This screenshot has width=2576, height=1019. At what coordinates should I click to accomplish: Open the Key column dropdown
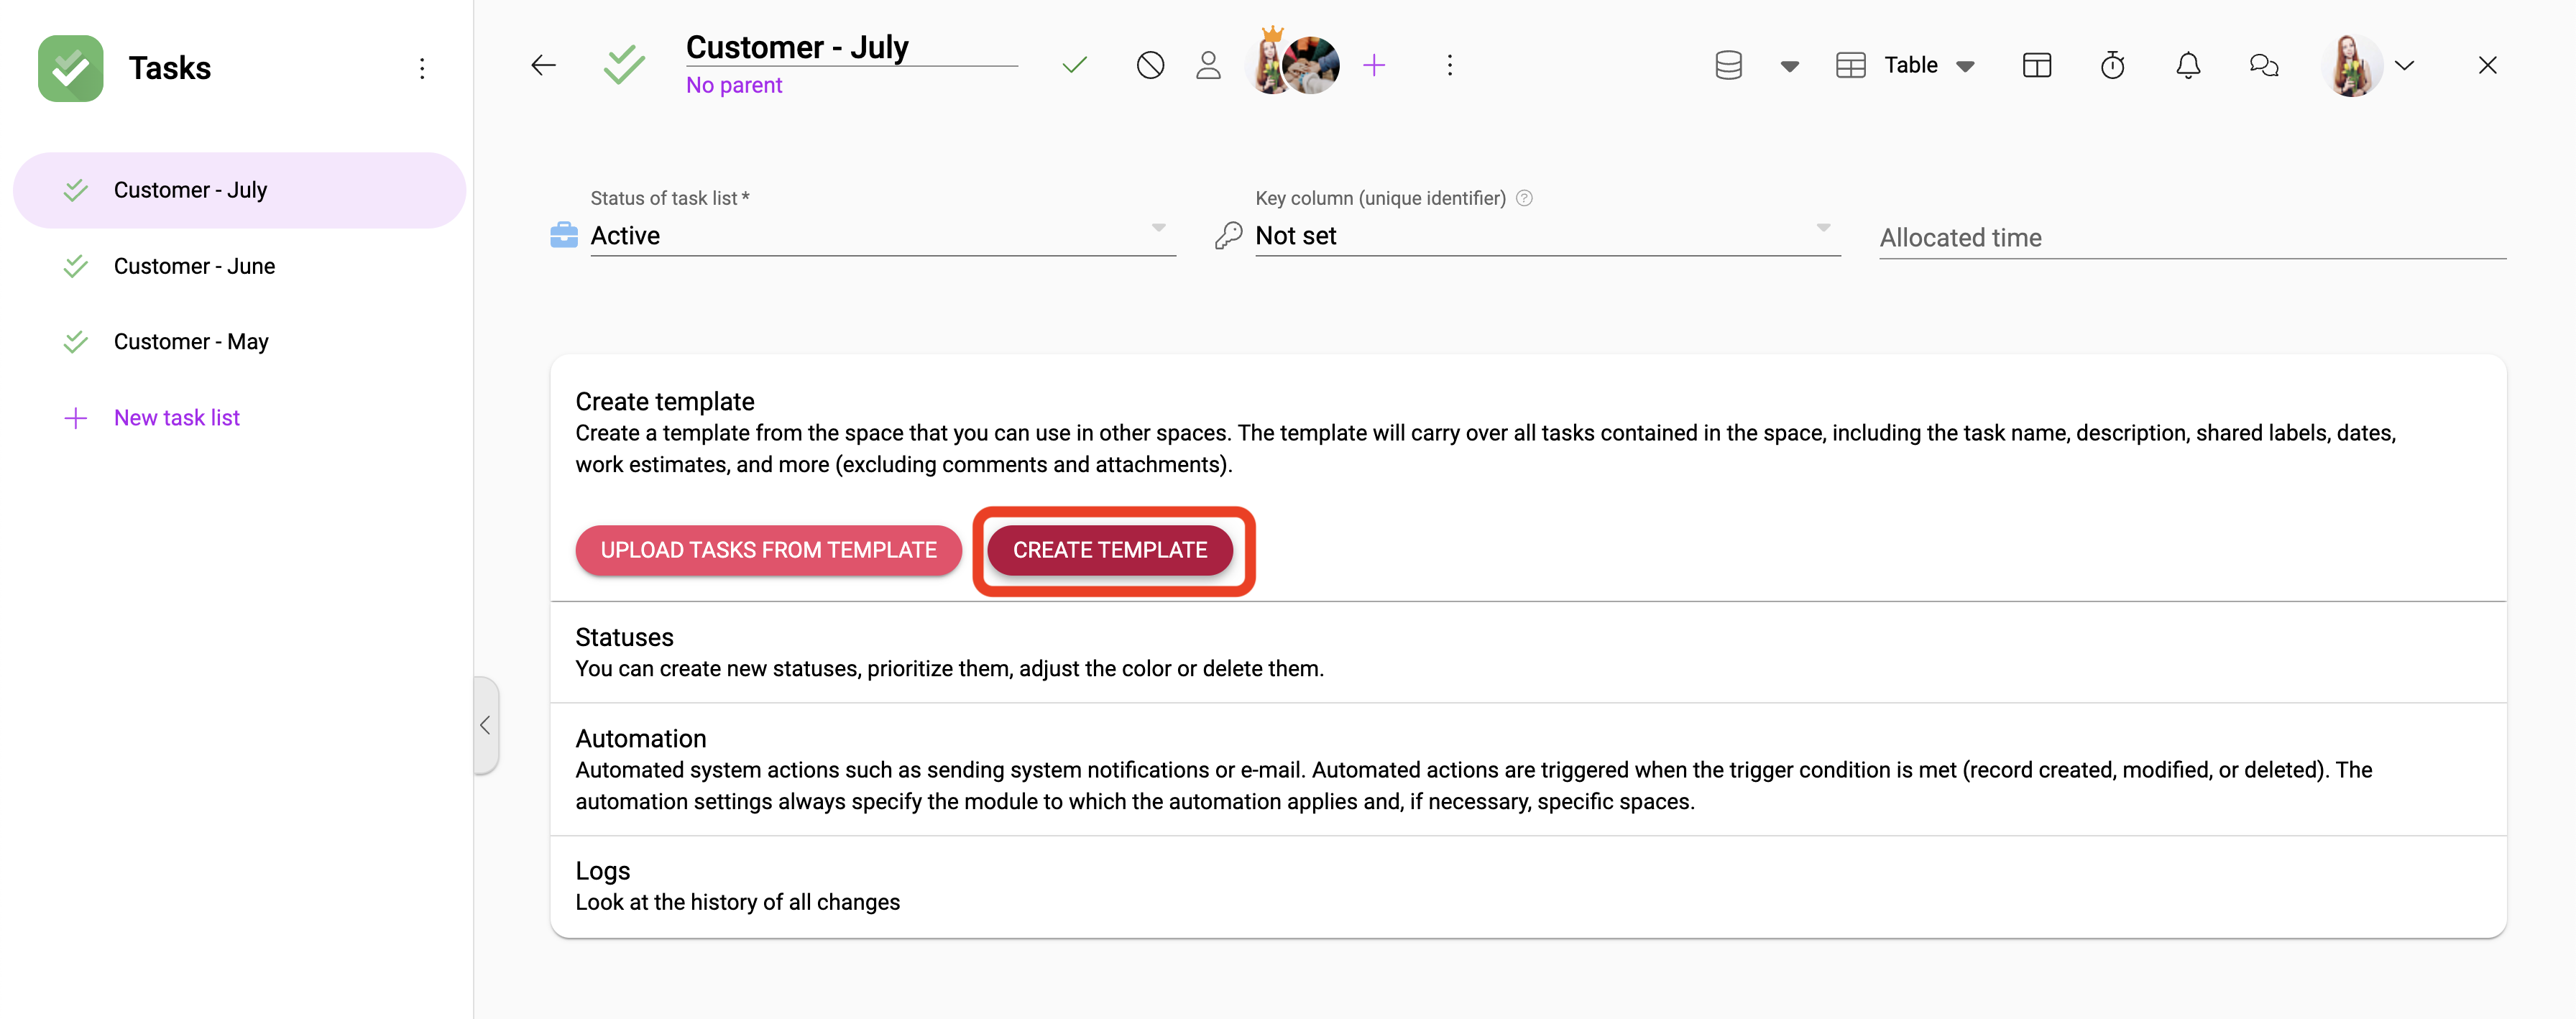[x=1547, y=235]
